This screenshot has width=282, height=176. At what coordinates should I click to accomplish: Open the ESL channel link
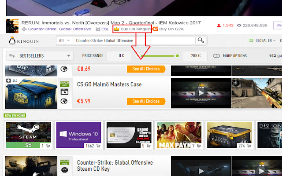105,29
